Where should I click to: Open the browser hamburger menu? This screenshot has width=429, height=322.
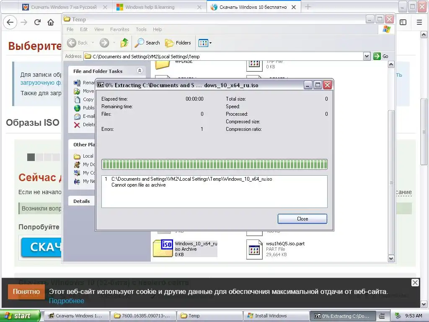tap(419, 22)
